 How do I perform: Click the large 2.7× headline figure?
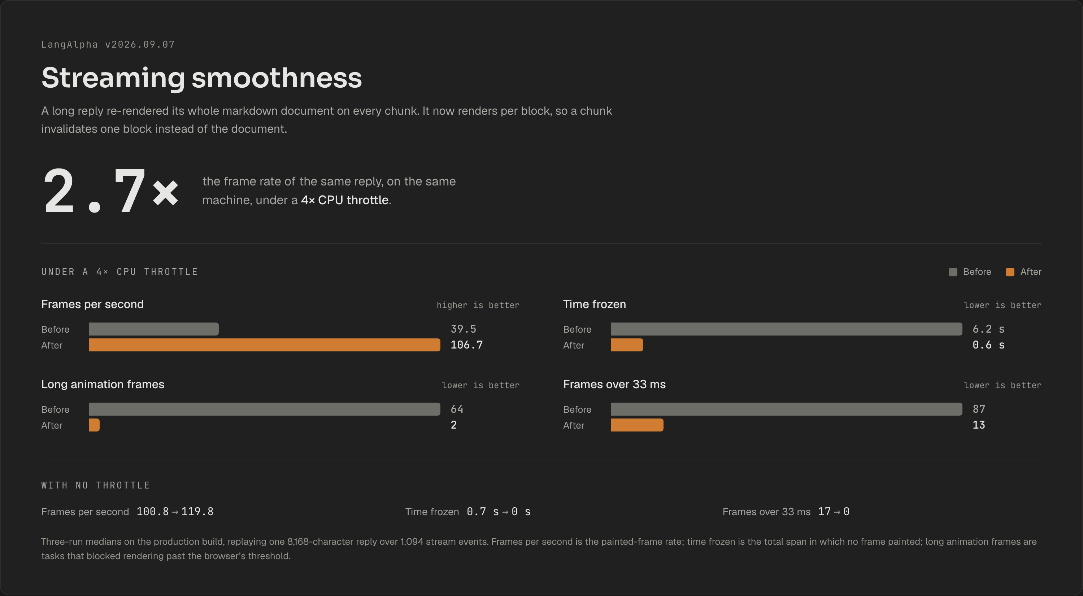click(111, 191)
